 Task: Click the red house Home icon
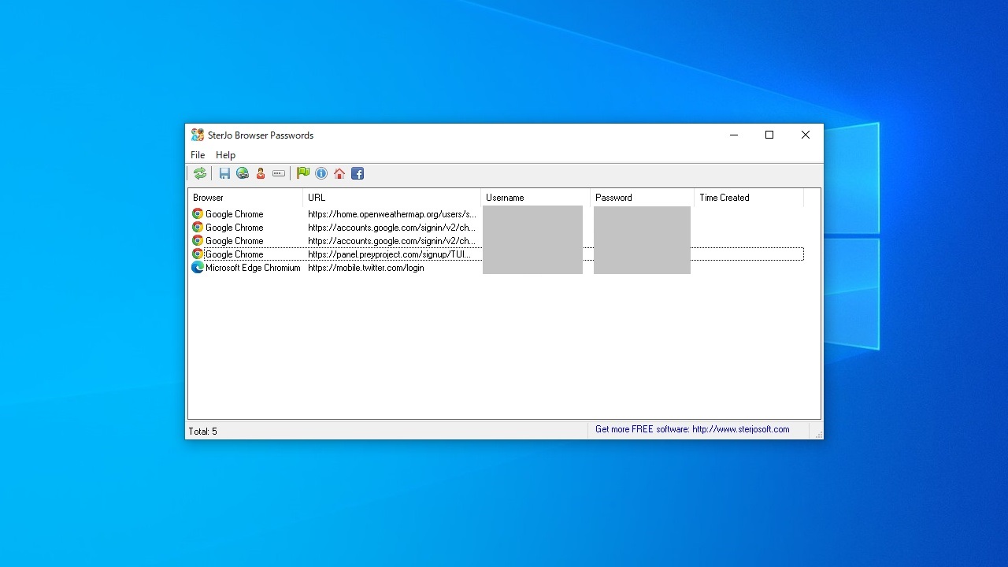(x=339, y=173)
